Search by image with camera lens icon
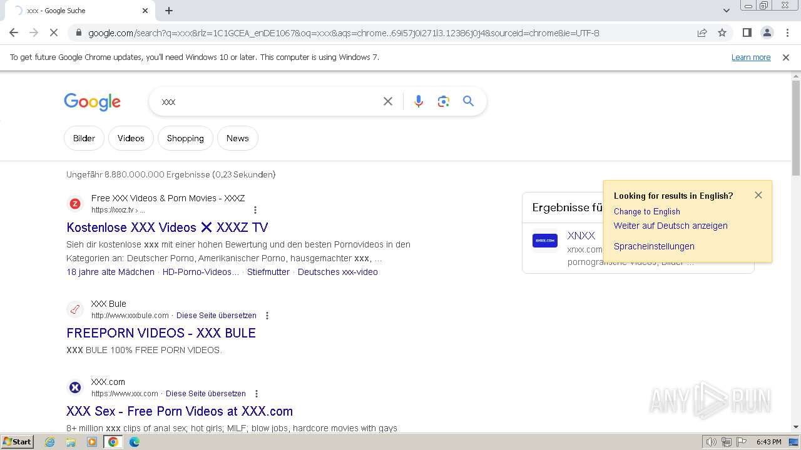Viewport: 801px width, 450px height. pos(444,101)
